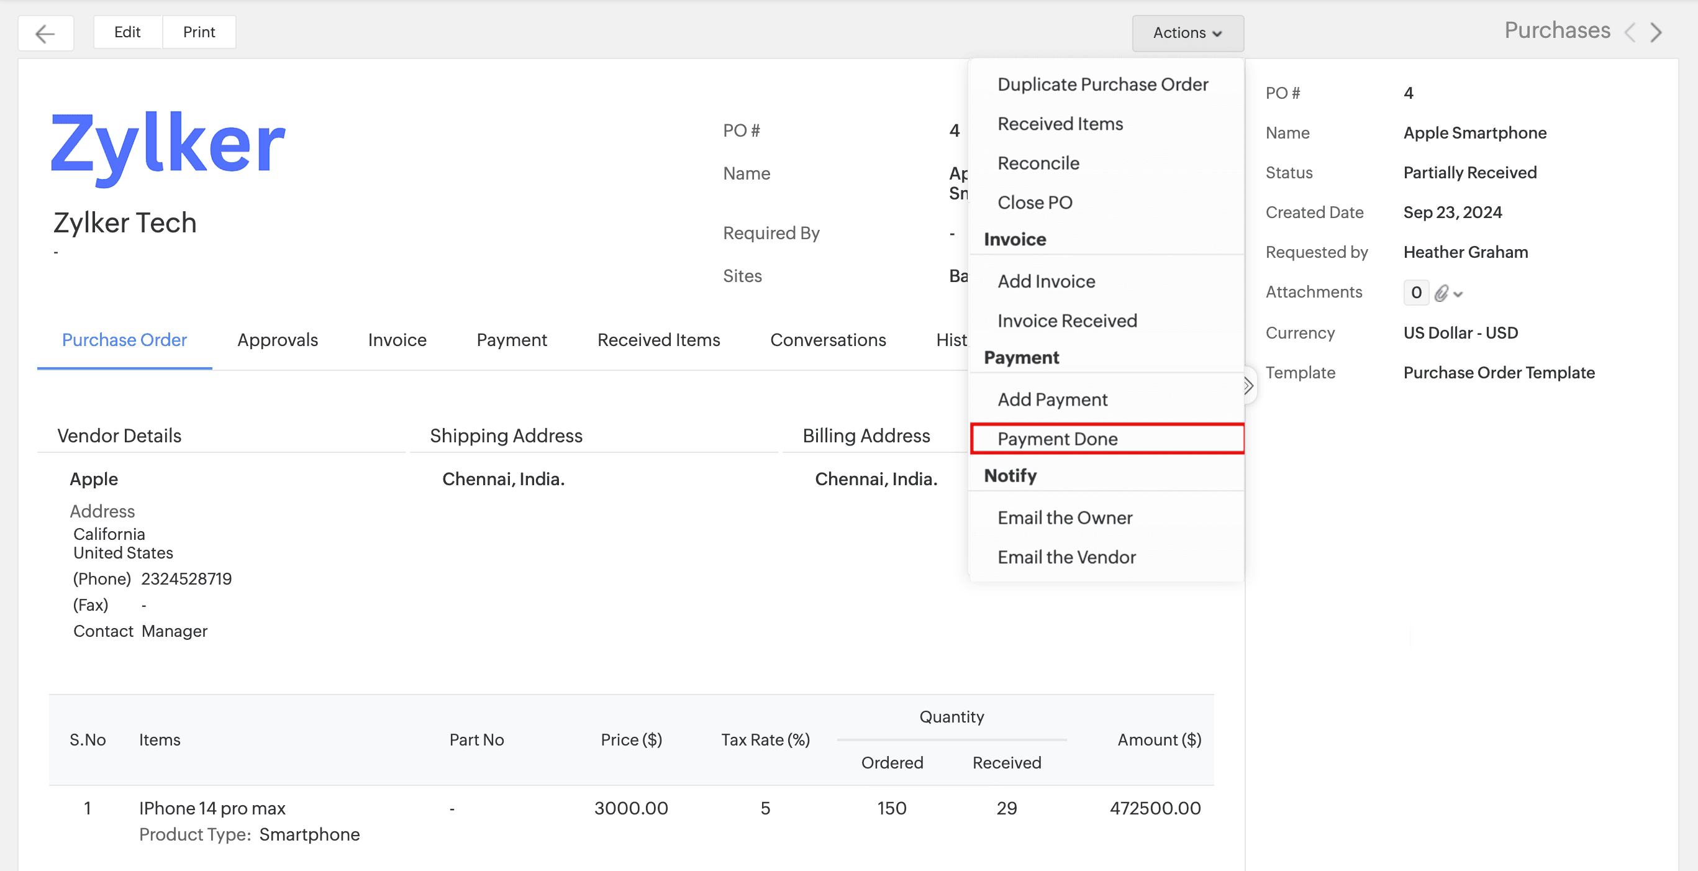Open the Received Items tab
This screenshot has width=1698, height=871.
tap(658, 340)
